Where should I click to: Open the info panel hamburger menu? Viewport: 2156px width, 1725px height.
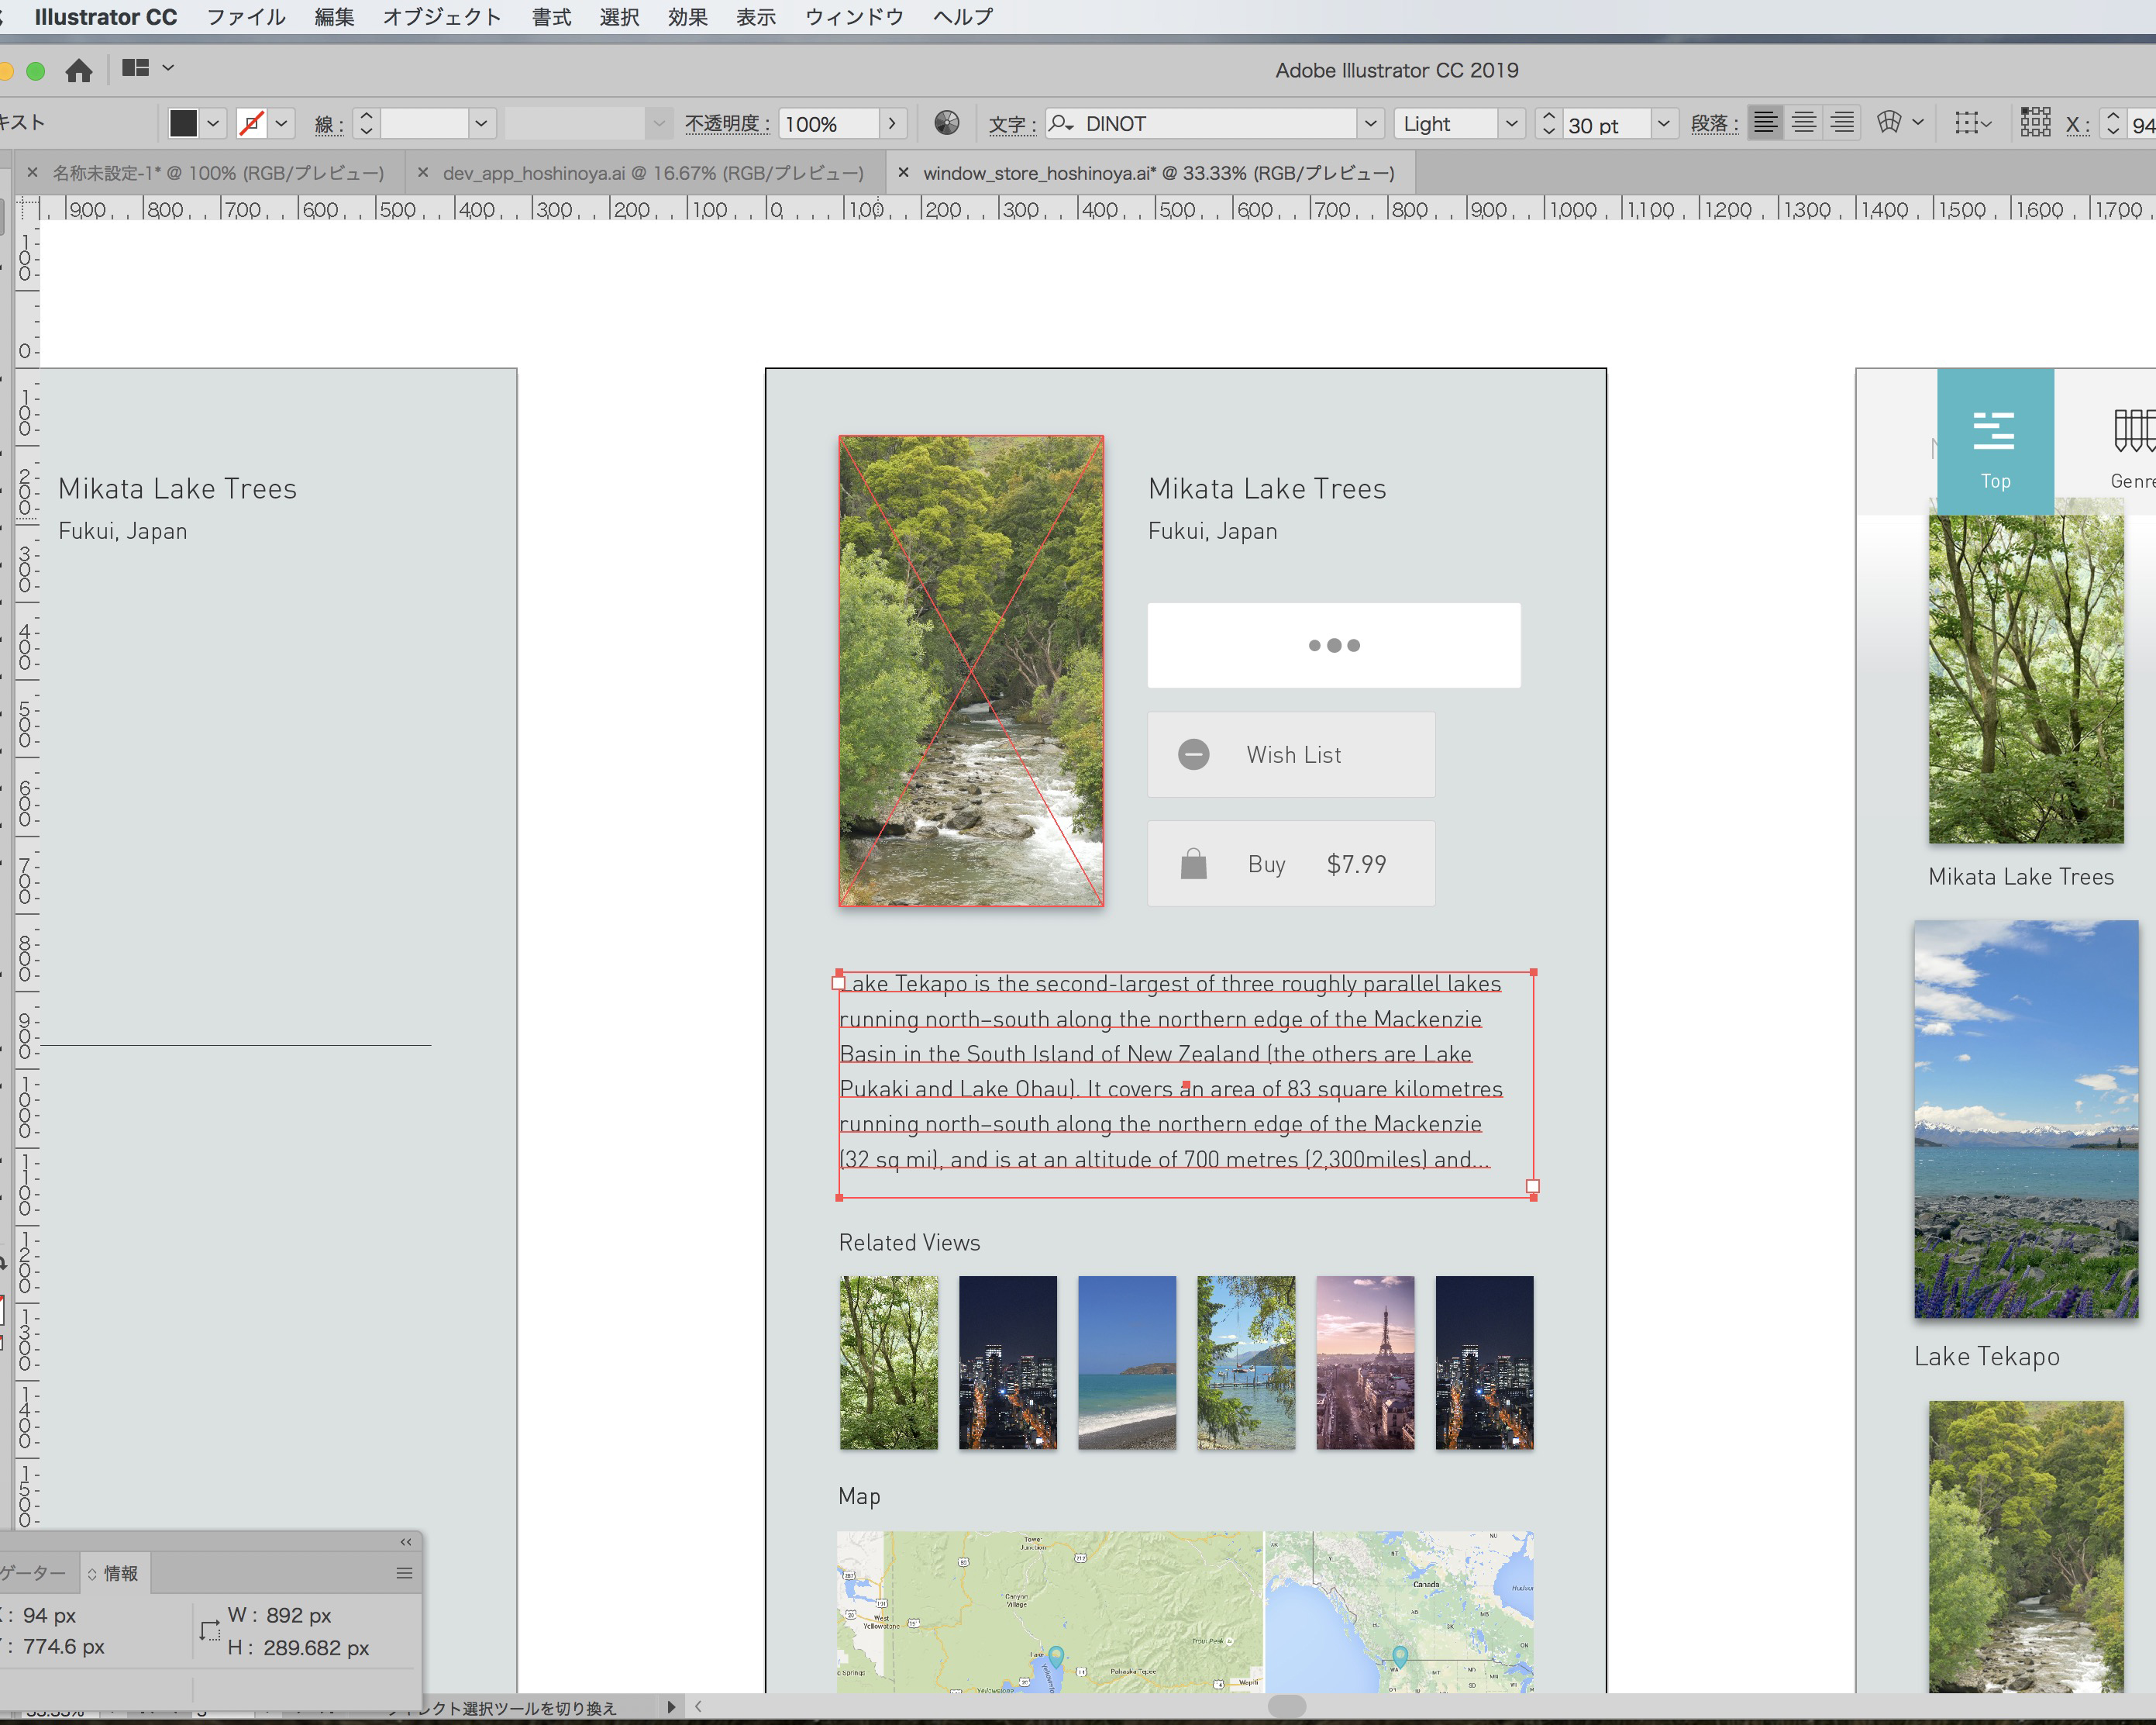tap(404, 1573)
